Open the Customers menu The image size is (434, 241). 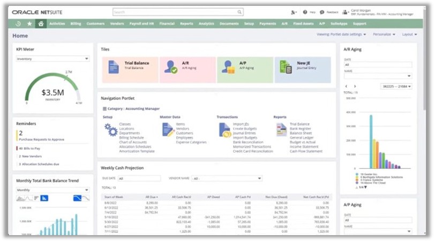pos(95,24)
